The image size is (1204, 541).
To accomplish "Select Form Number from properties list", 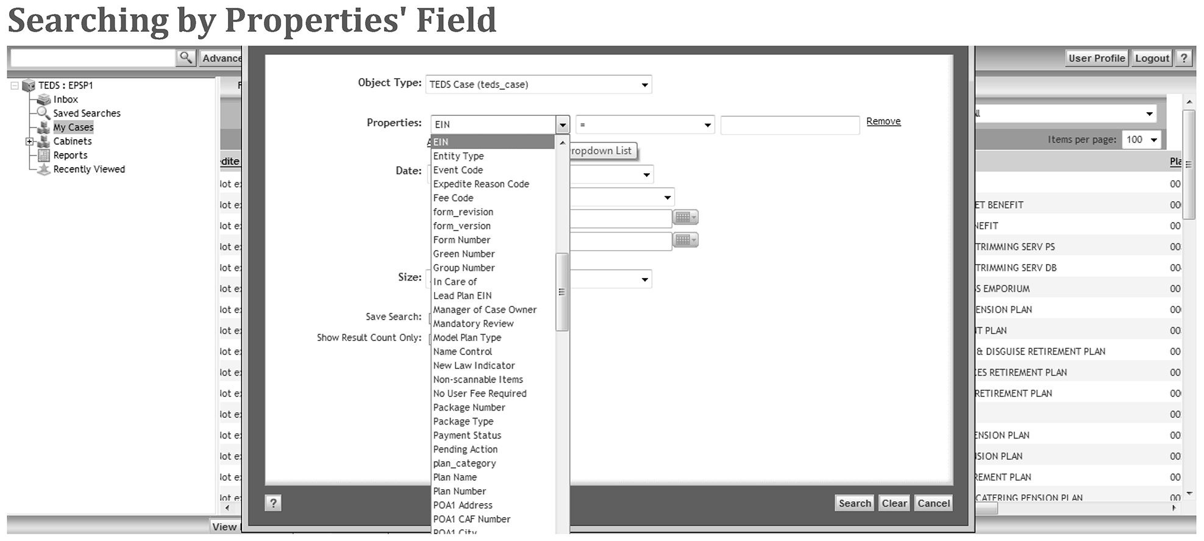I will (x=461, y=240).
